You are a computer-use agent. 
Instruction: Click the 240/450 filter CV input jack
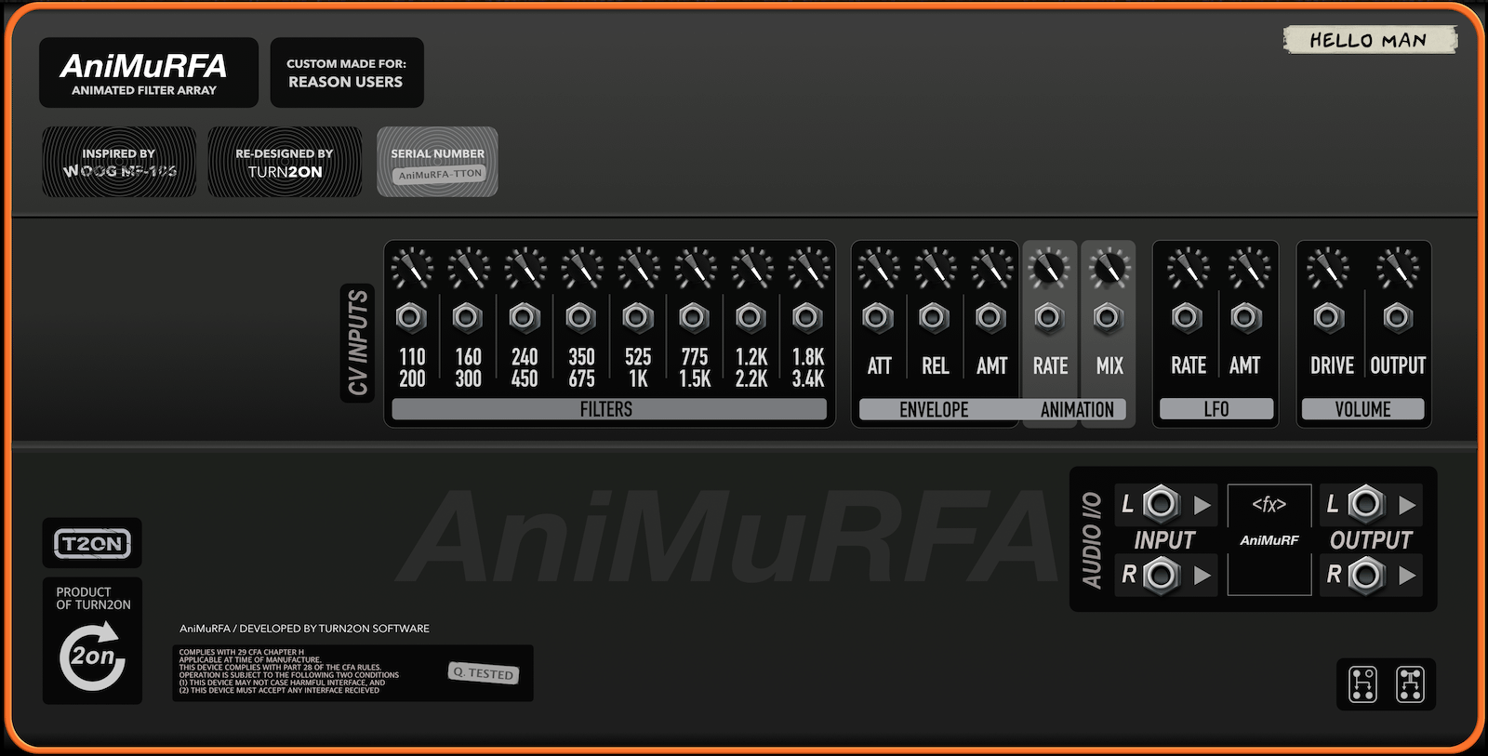pos(525,318)
